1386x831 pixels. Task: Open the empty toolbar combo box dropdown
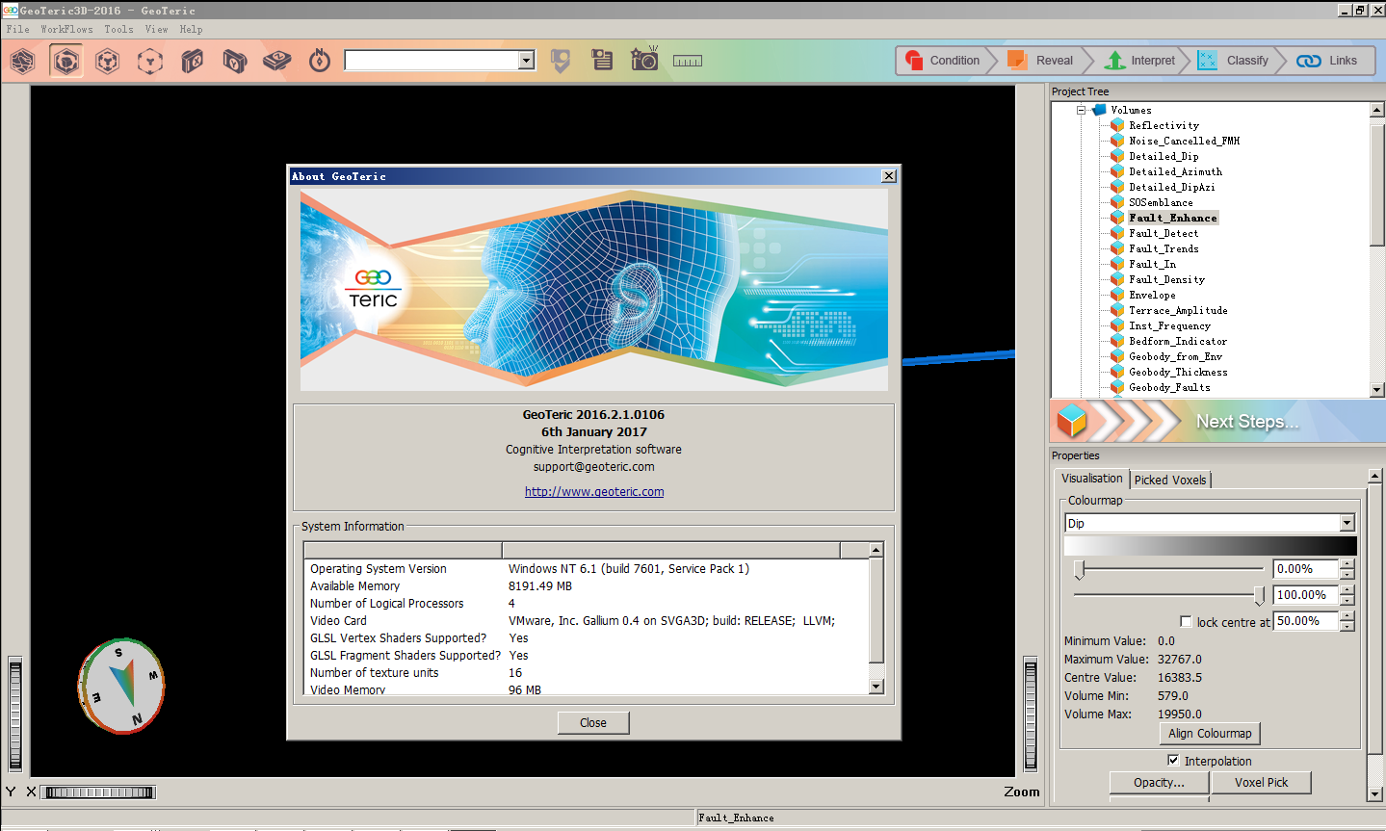(526, 61)
